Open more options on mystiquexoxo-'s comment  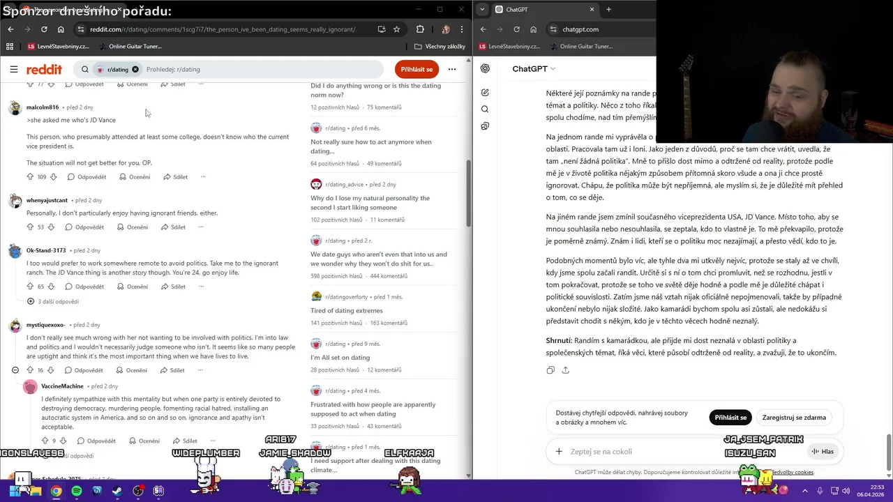click(201, 370)
